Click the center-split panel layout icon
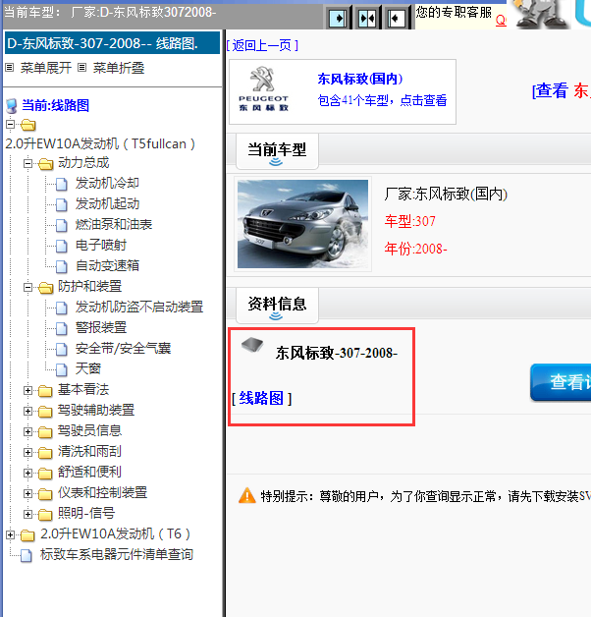The image size is (591, 617). pyautogui.click(x=367, y=18)
